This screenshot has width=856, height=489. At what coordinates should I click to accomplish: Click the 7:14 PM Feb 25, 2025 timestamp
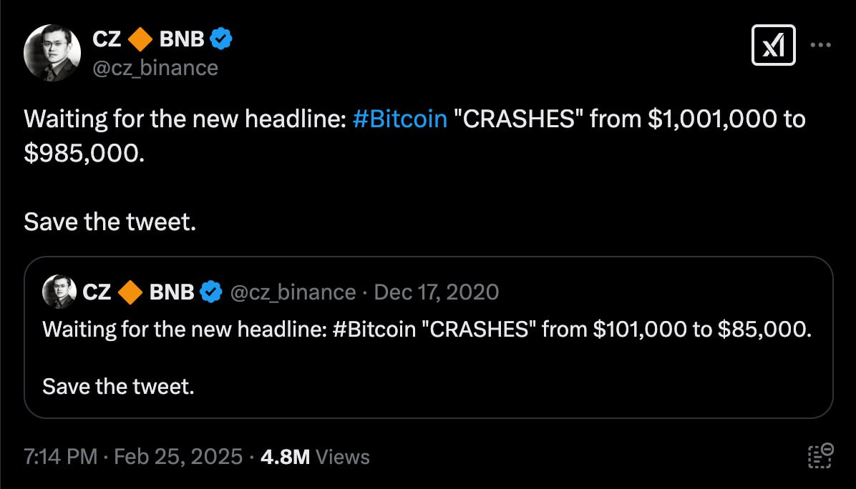(x=133, y=456)
